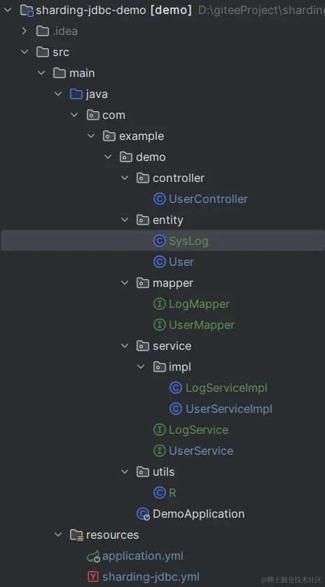Click the sharding-jdbc.yml YAML file icon
This screenshot has width=325, height=587.
[x=93, y=577]
